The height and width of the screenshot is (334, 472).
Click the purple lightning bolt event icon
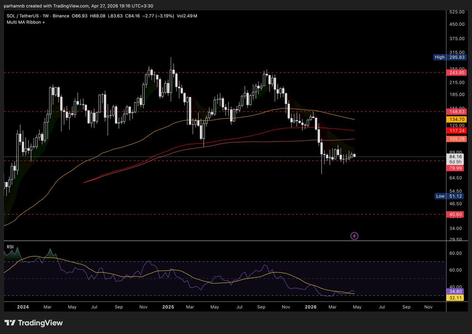pos(354,236)
